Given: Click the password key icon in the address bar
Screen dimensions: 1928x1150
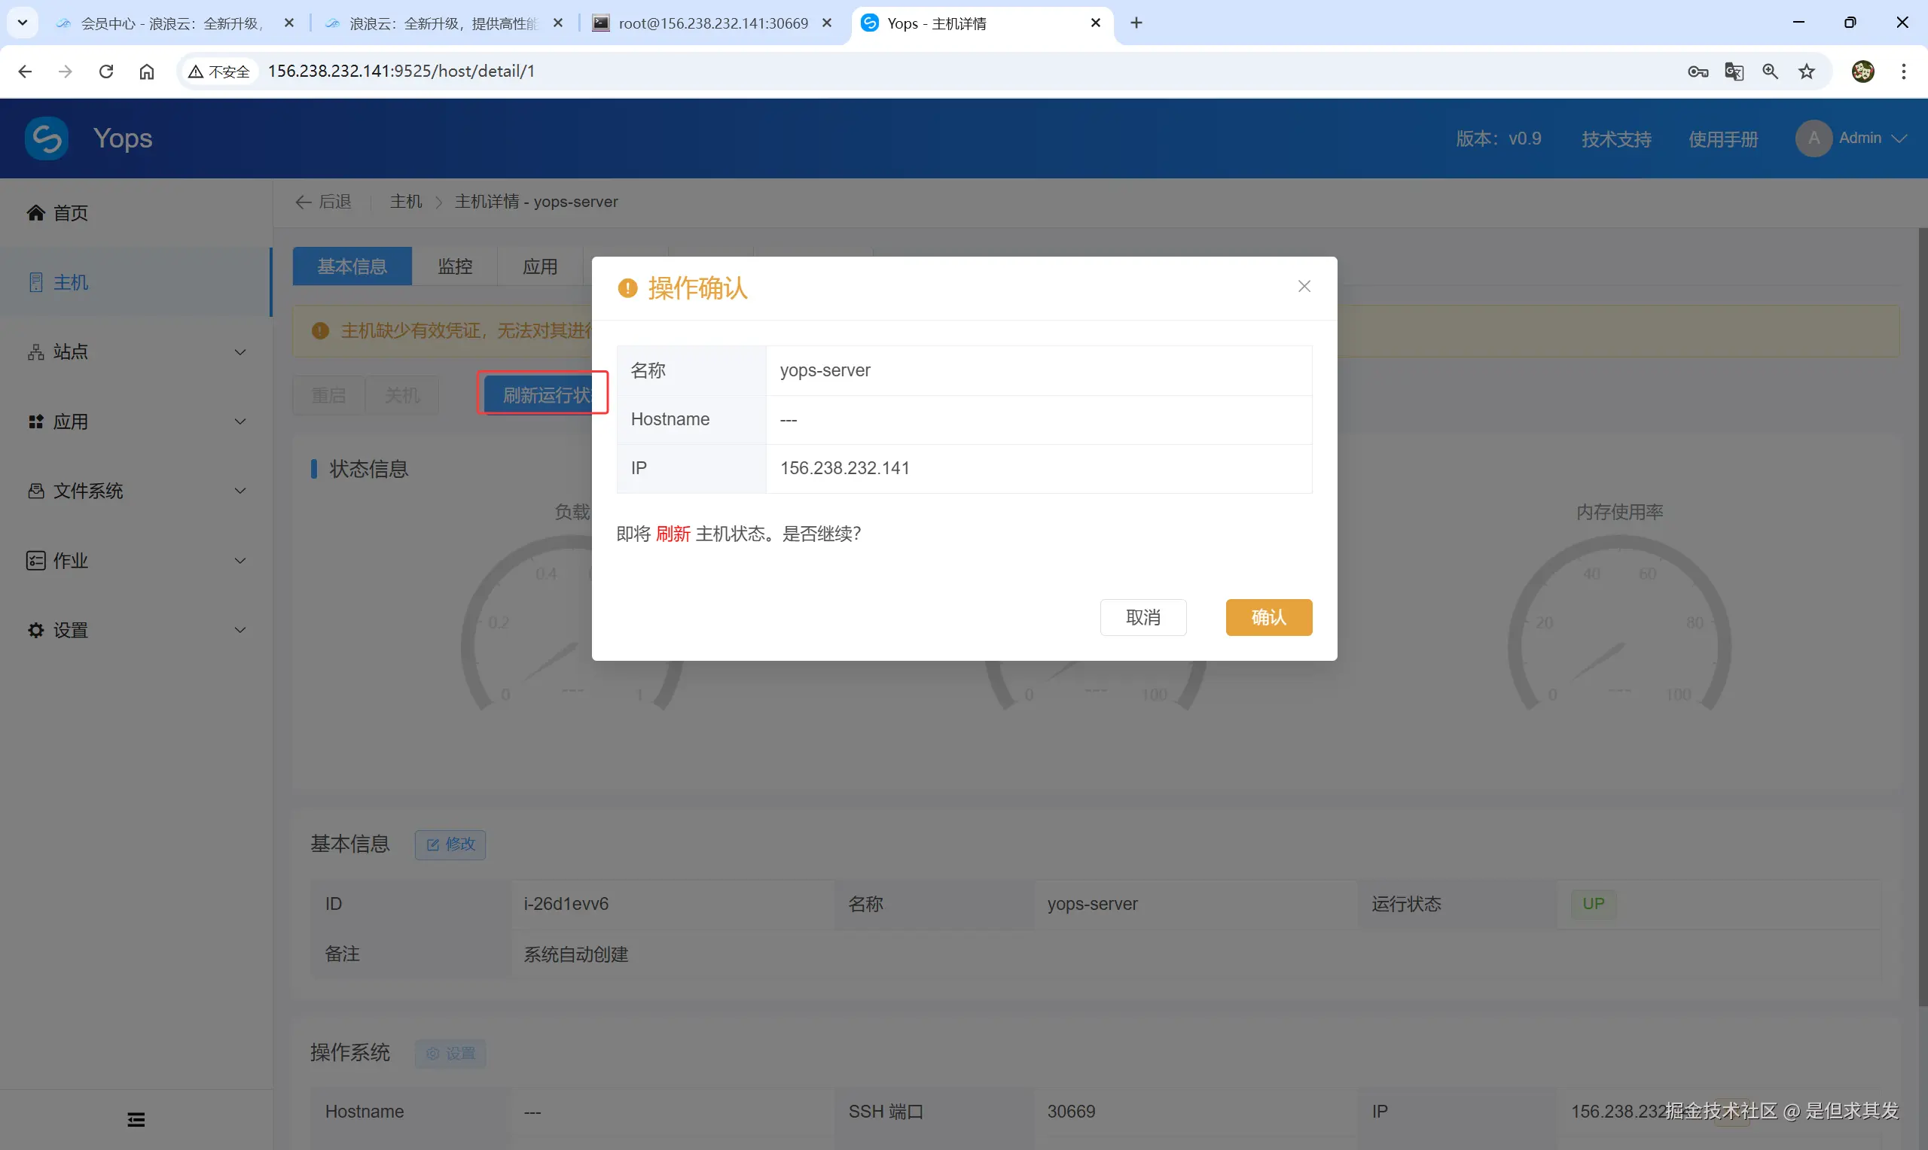Looking at the screenshot, I should [1697, 71].
